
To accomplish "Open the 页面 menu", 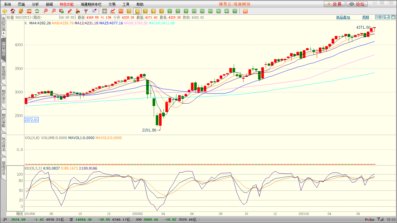I will [22, 4].
